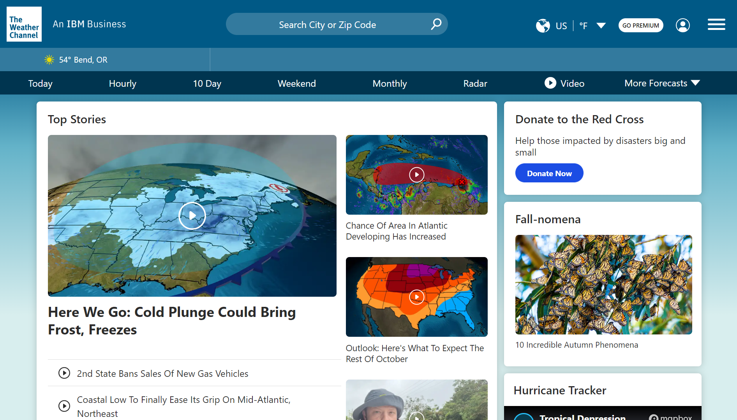This screenshot has width=737, height=420.
Task: Click the globe region icon
Action: pos(543,26)
